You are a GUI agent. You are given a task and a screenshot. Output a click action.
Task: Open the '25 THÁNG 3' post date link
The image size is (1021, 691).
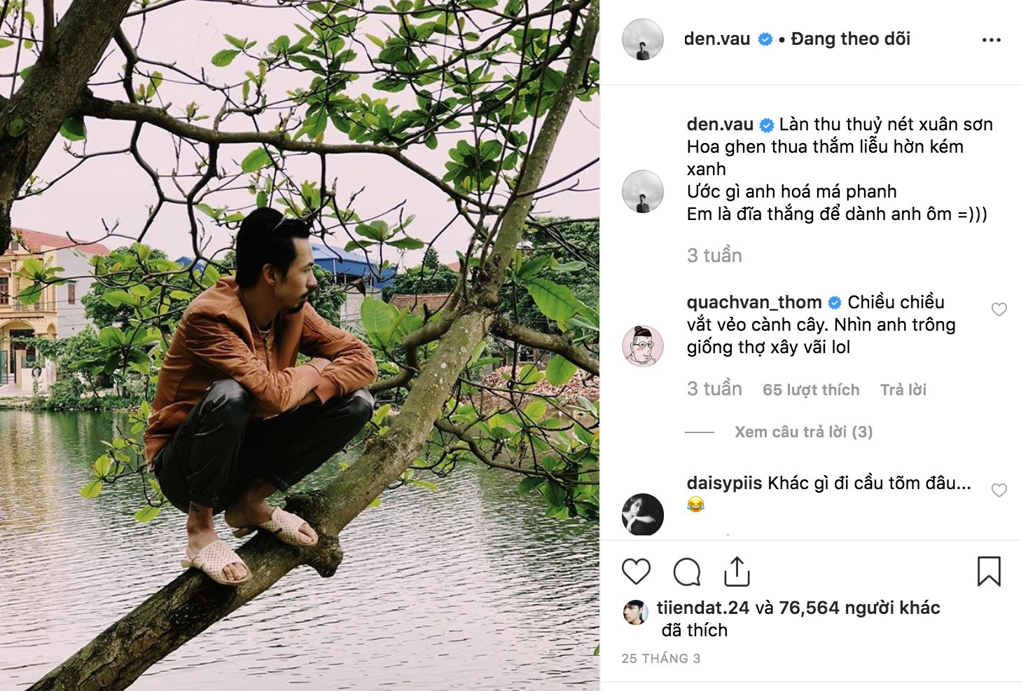tap(660, 659)
